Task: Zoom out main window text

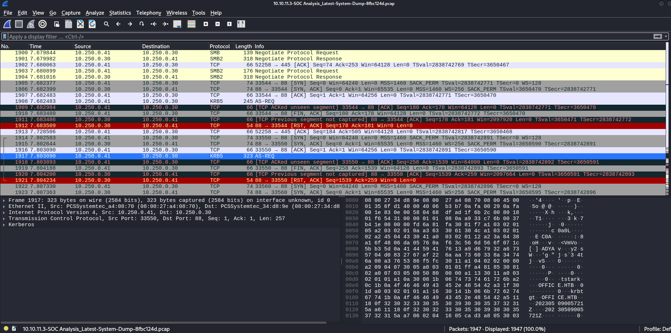Action: (218, 24)
